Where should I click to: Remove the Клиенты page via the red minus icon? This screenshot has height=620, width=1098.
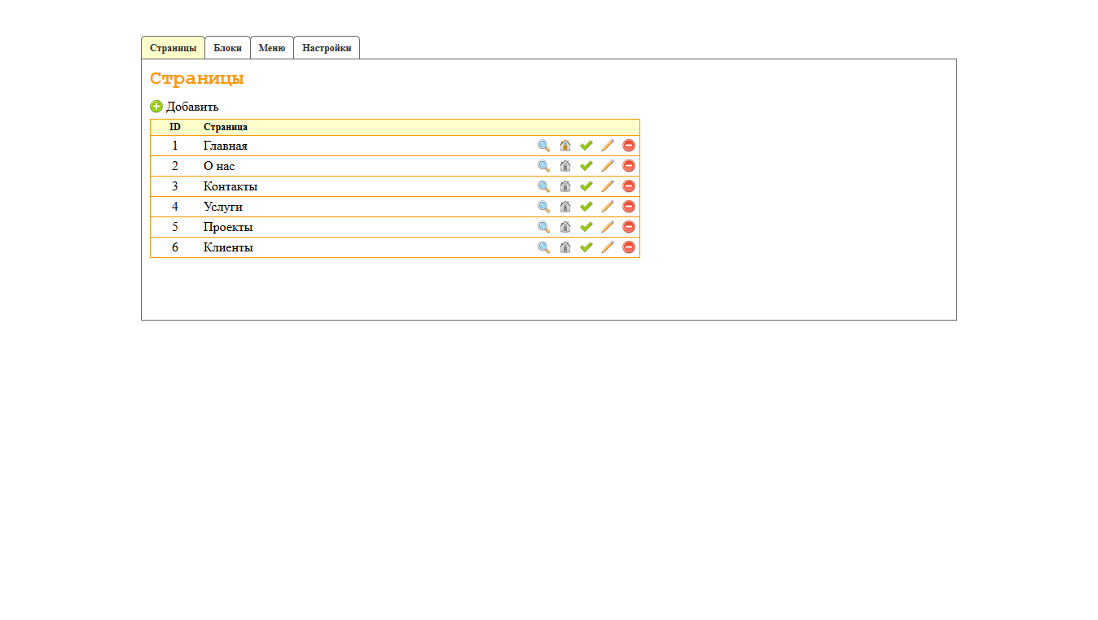coord(628,247)
